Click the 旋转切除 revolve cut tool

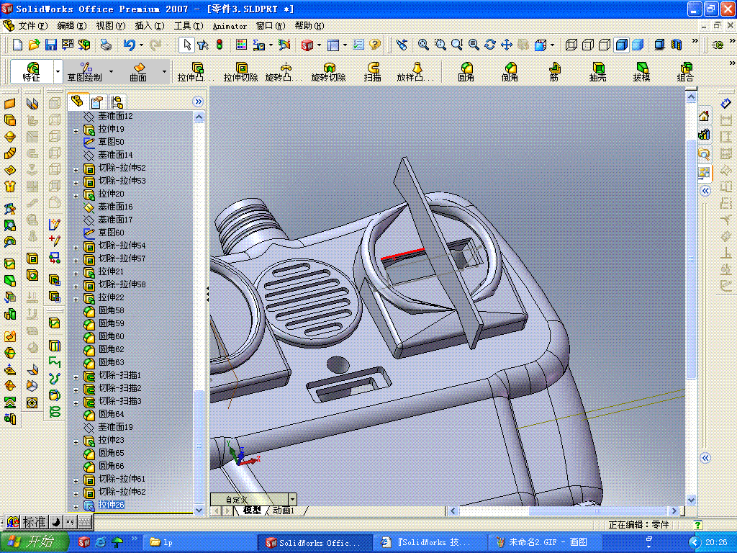(328, 72)
